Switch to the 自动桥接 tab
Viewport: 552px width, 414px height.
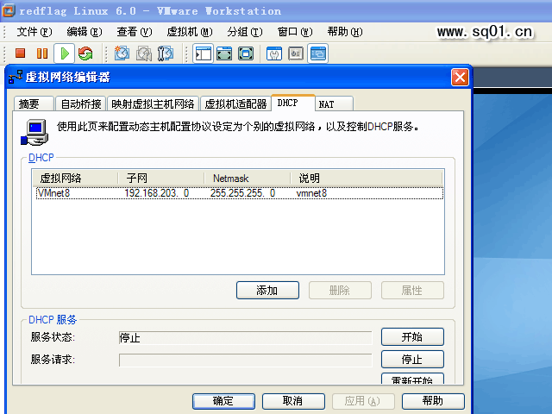(81, 103)
